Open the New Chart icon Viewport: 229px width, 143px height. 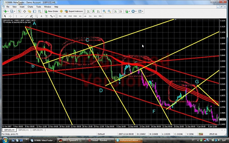tap(5, 11)
